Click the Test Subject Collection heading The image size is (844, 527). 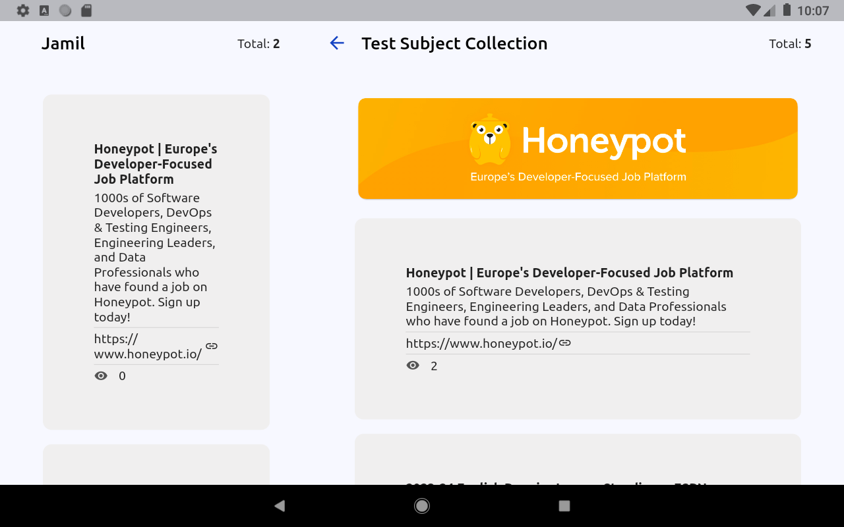(x=454, y=43)
